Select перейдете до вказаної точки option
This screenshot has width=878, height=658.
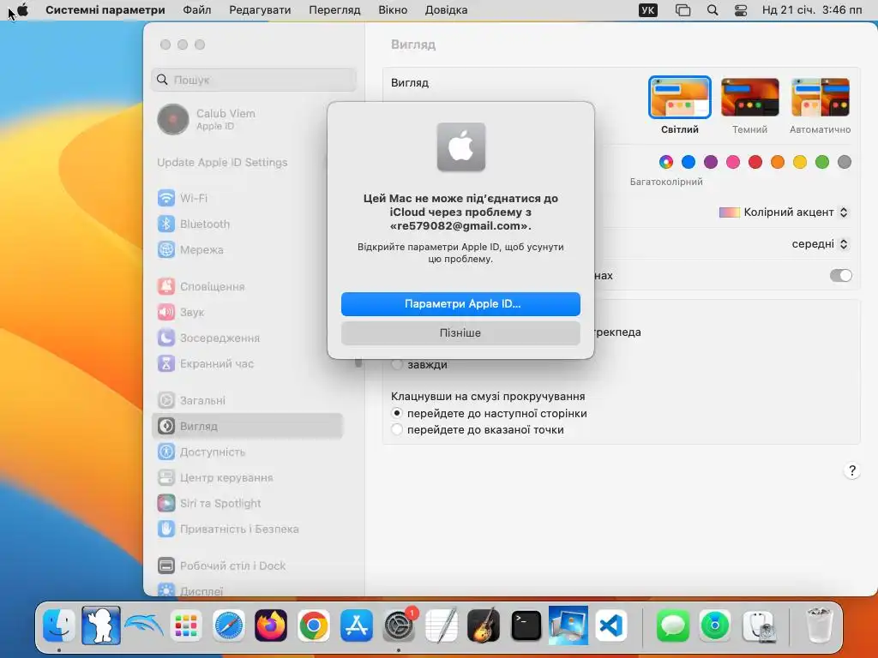pos(397,430)
